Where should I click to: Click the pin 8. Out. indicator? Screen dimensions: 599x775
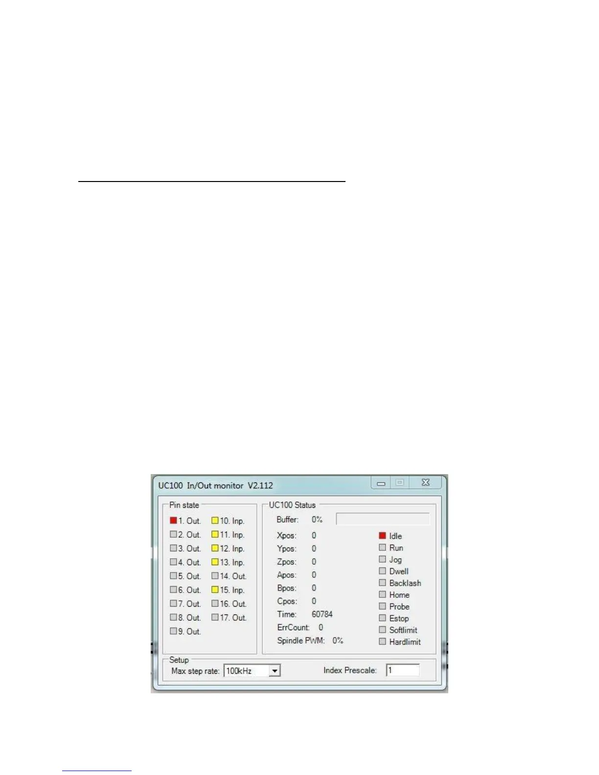coord(173,617)
